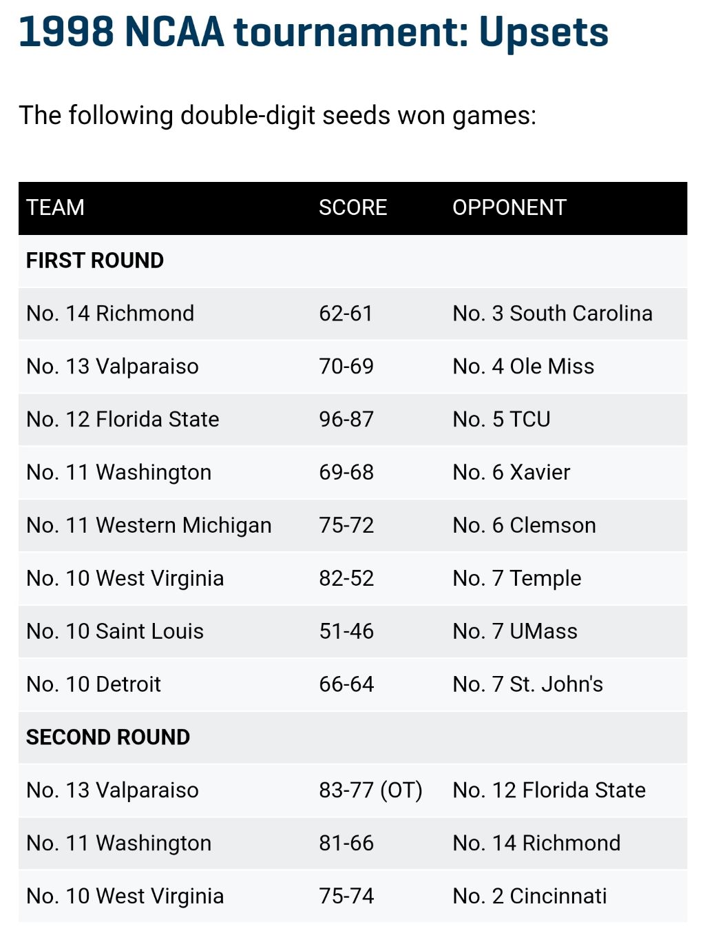Click the TEAM column header

coord(55,207)
